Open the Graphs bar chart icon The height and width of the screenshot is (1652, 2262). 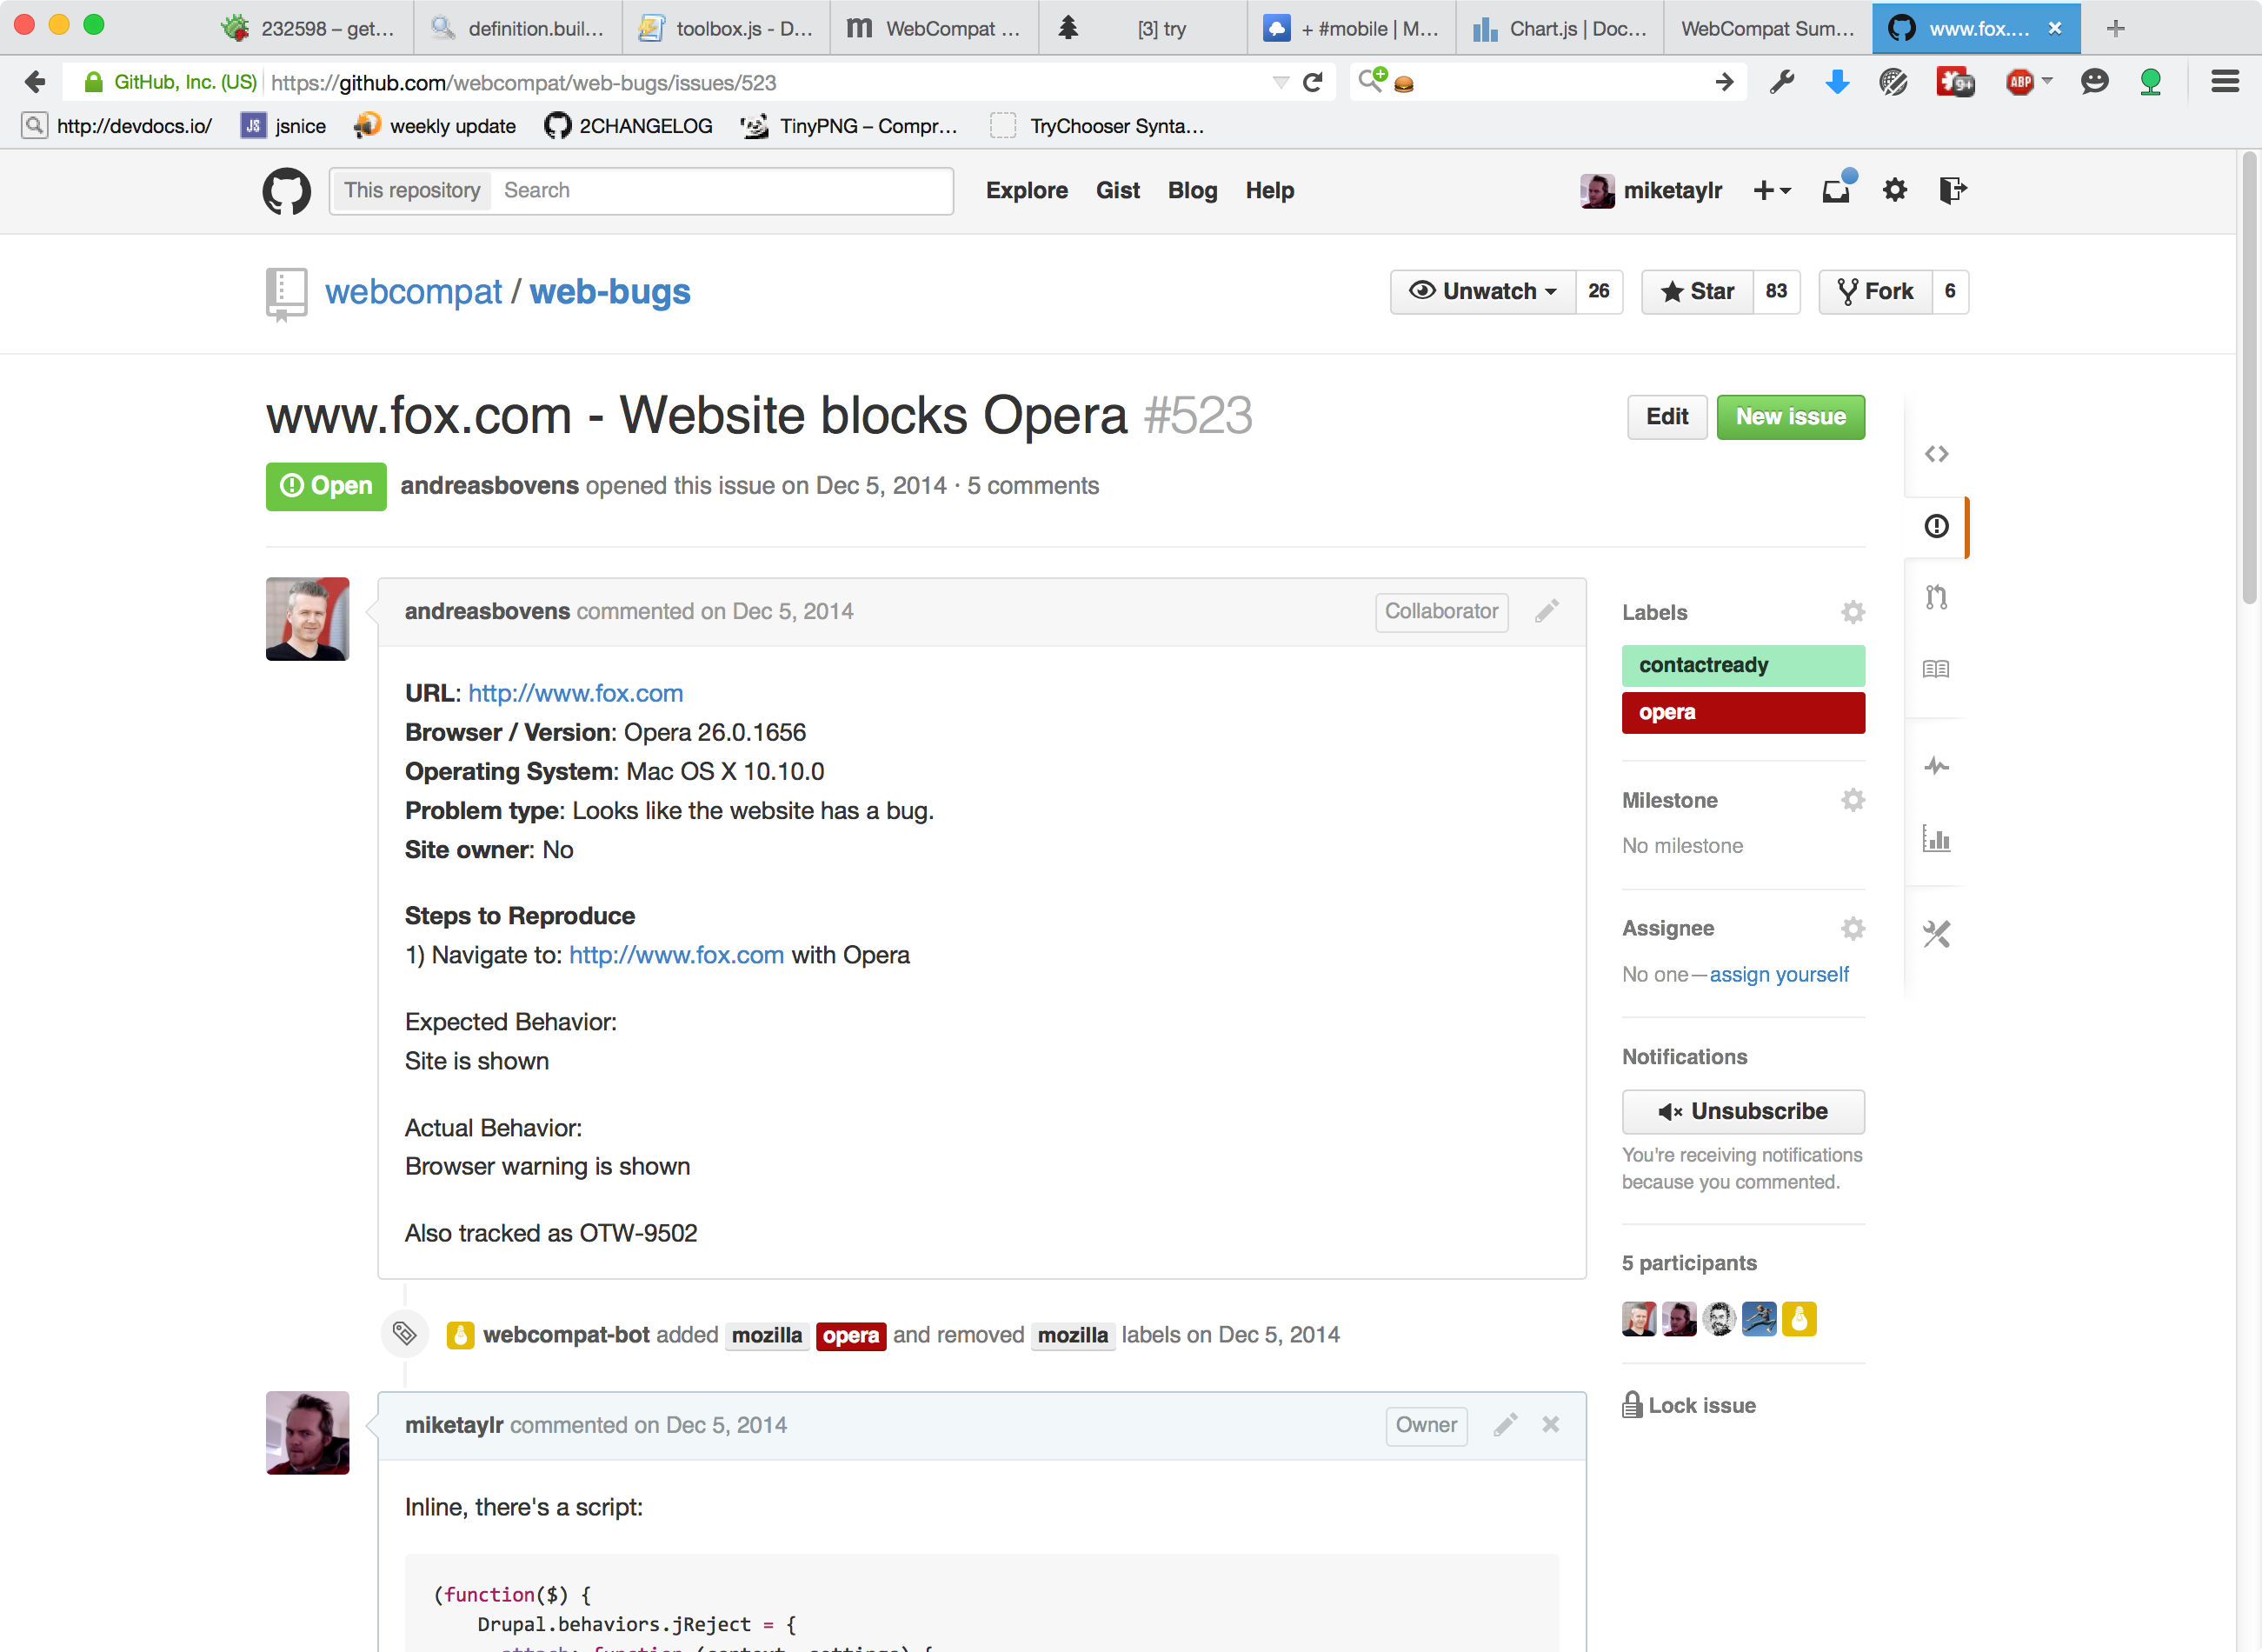1936,839
